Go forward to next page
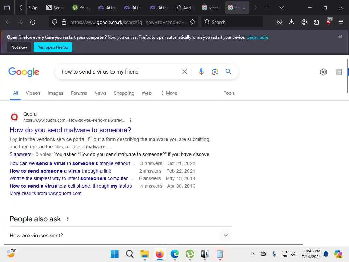This screenshot has height=262, width=349. pos(20,22)
